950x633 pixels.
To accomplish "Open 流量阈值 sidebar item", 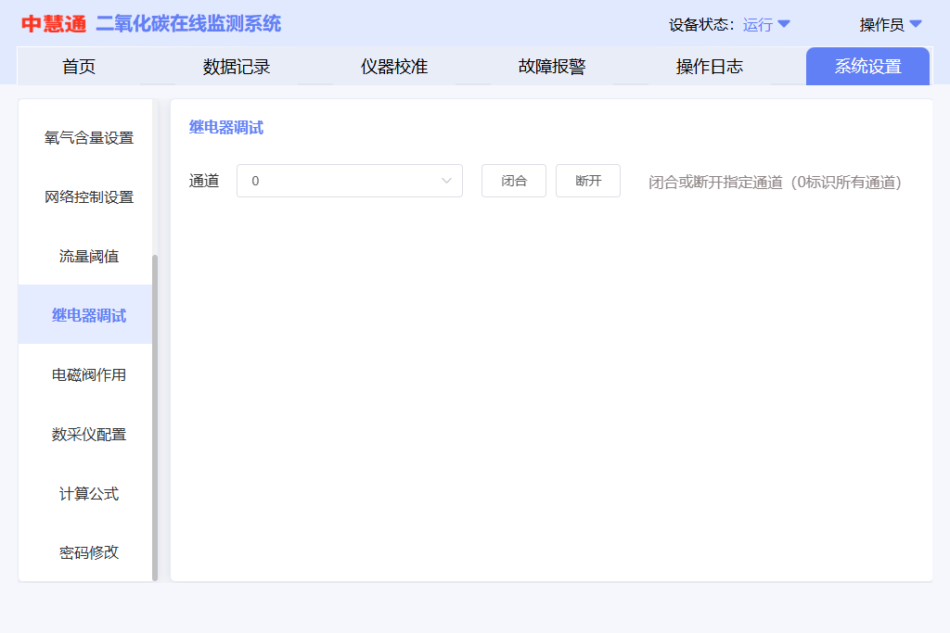I will [x=88, y=257].
